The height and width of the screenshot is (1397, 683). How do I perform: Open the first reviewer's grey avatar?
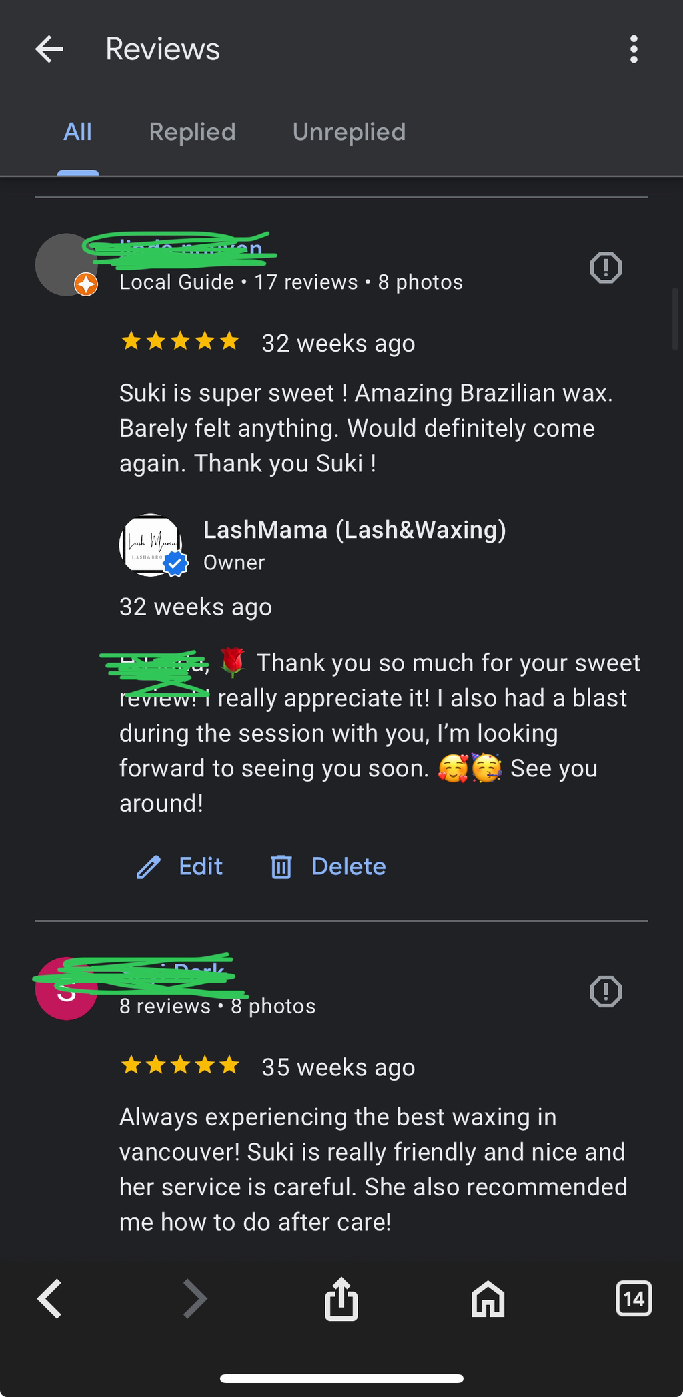point(66,265)
